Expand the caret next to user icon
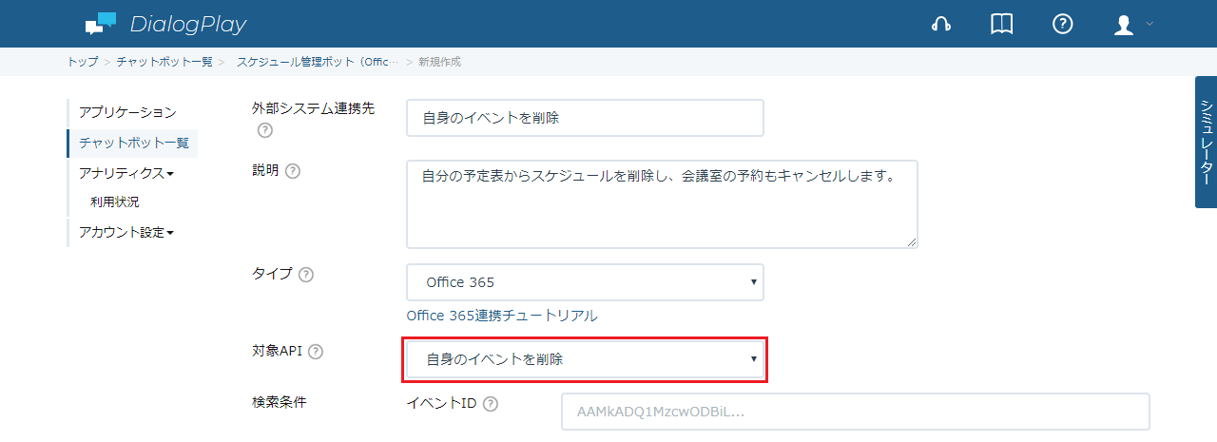Screen dimensions: 1217x442 point(1149,24)
